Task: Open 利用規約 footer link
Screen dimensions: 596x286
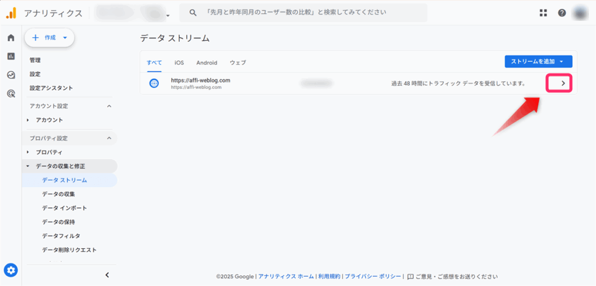Action: [x=329, y=277]
